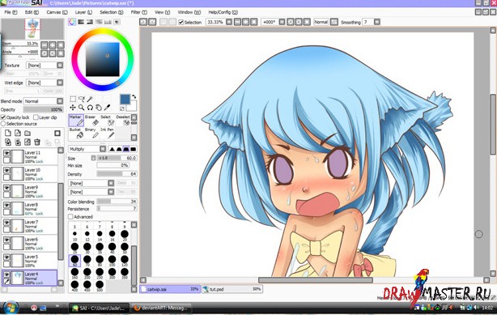Viewport: 497px width, 315px height.
Task: Activate the magic wand tool
Action: [90, 100]
